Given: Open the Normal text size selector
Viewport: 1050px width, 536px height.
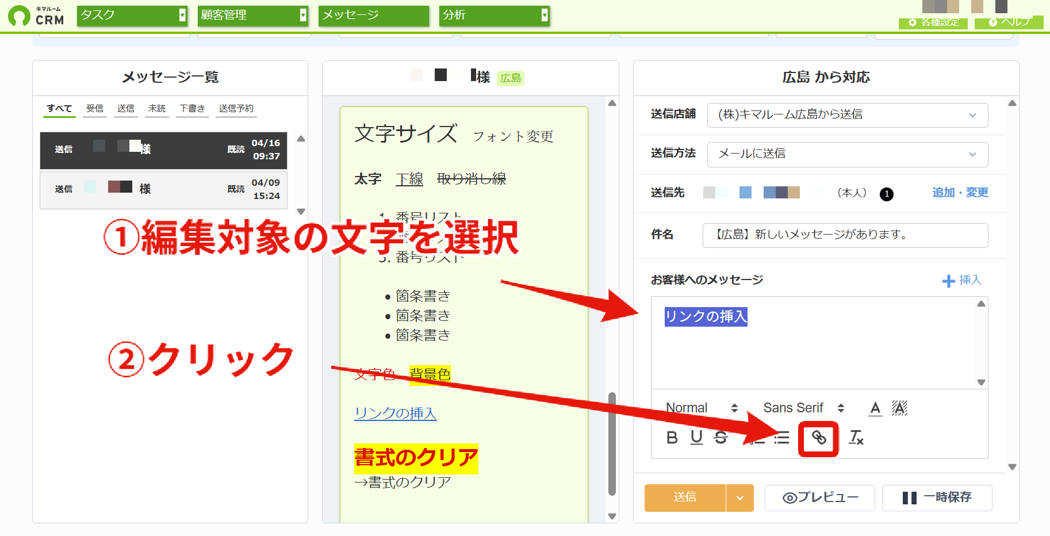Looking at the screenshot, I should [702, 408].
